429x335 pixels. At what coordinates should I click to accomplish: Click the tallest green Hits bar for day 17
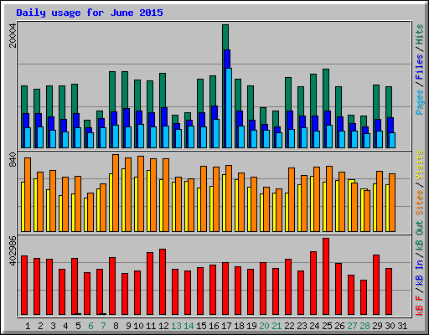point(225,38)
